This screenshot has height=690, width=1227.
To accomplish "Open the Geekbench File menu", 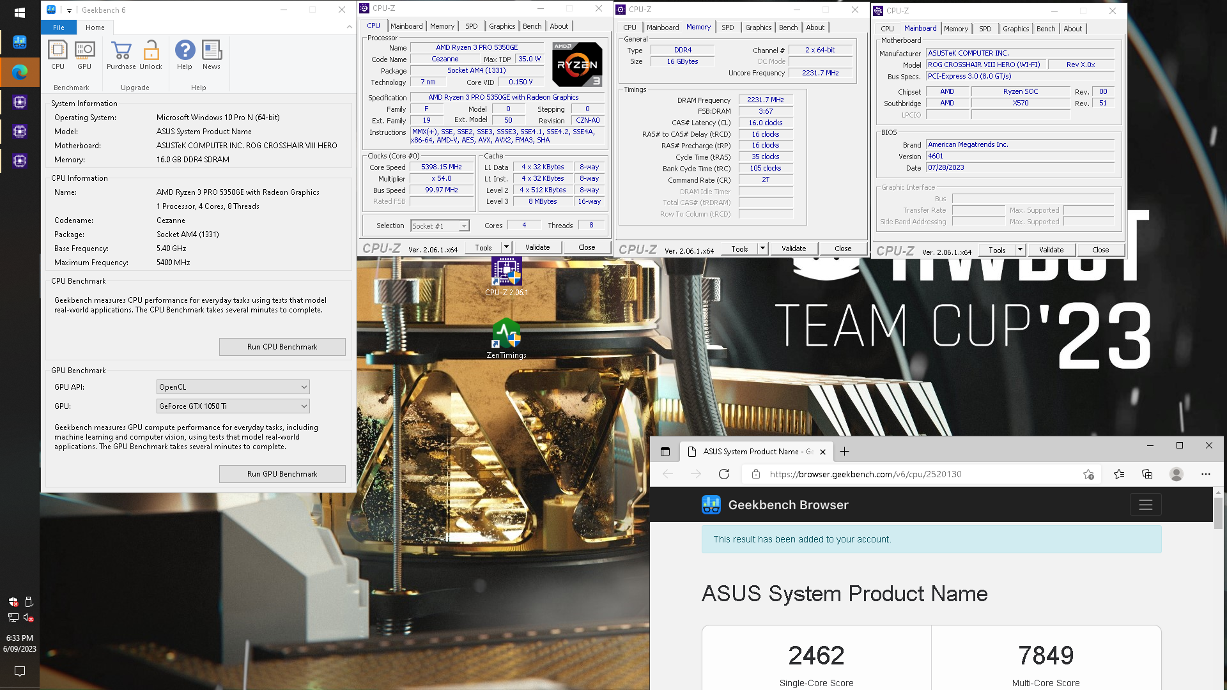I will tap(59, 27).
